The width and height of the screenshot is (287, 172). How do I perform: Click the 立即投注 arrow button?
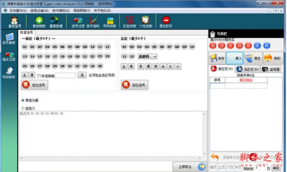point(189,167)
